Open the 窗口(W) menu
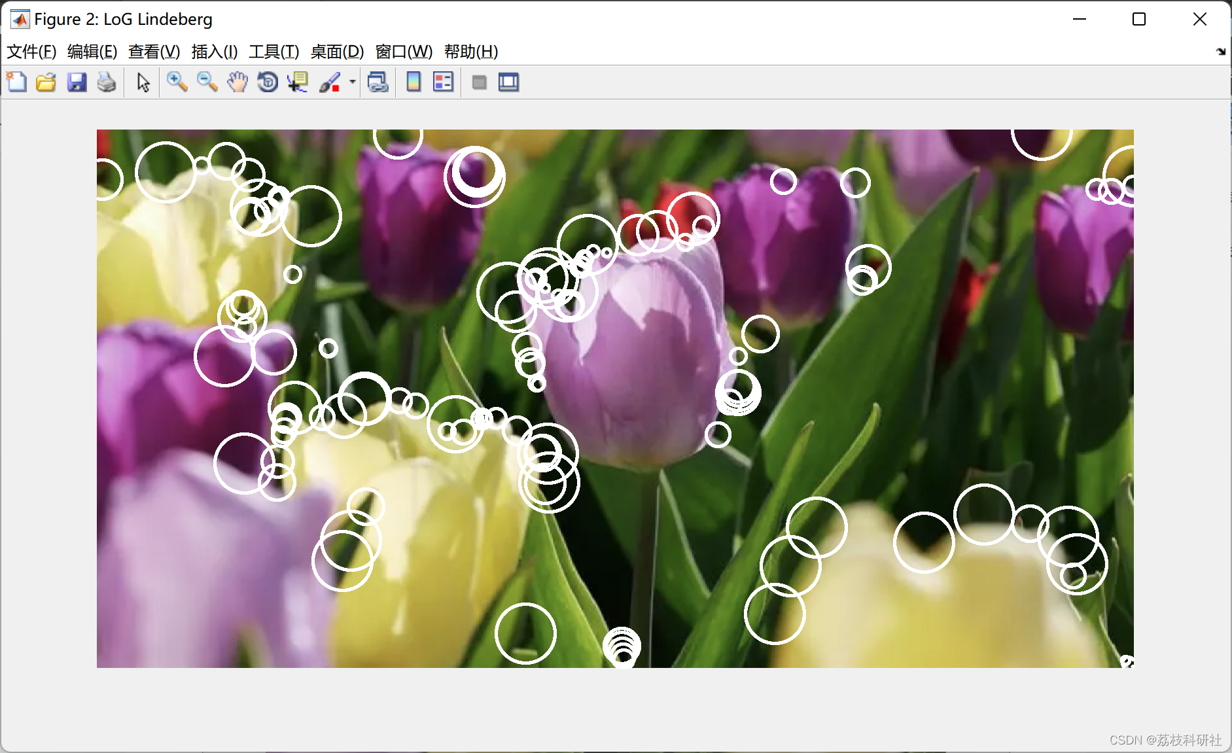 point(404,52)
